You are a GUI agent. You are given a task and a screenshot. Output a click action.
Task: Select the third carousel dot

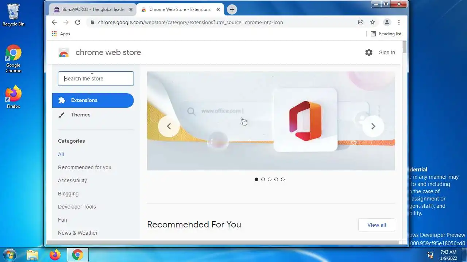coord(270,179)
